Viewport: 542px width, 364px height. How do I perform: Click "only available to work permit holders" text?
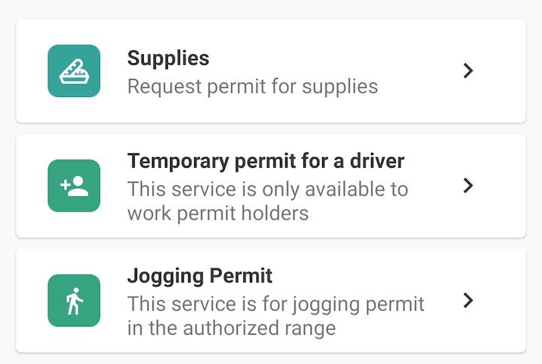pyautogui.click(x=267, y=201)
